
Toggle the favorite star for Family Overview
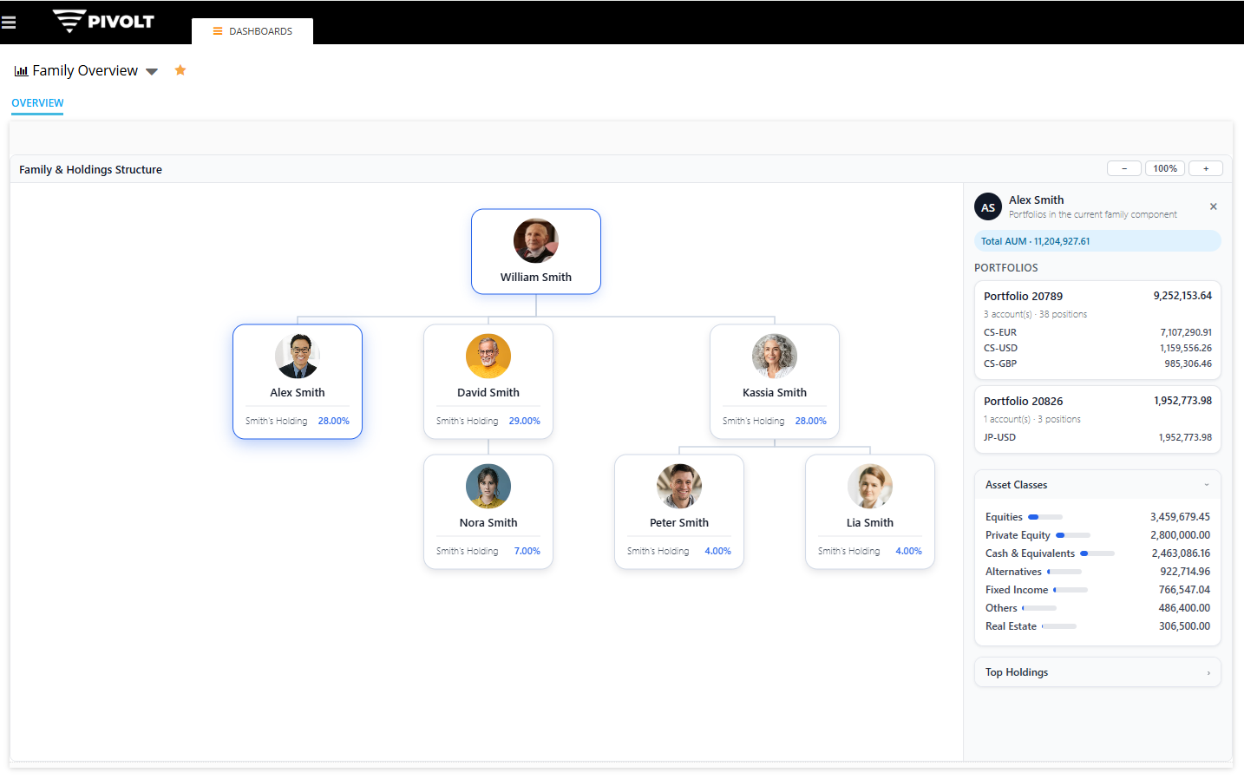click(180, 70)
